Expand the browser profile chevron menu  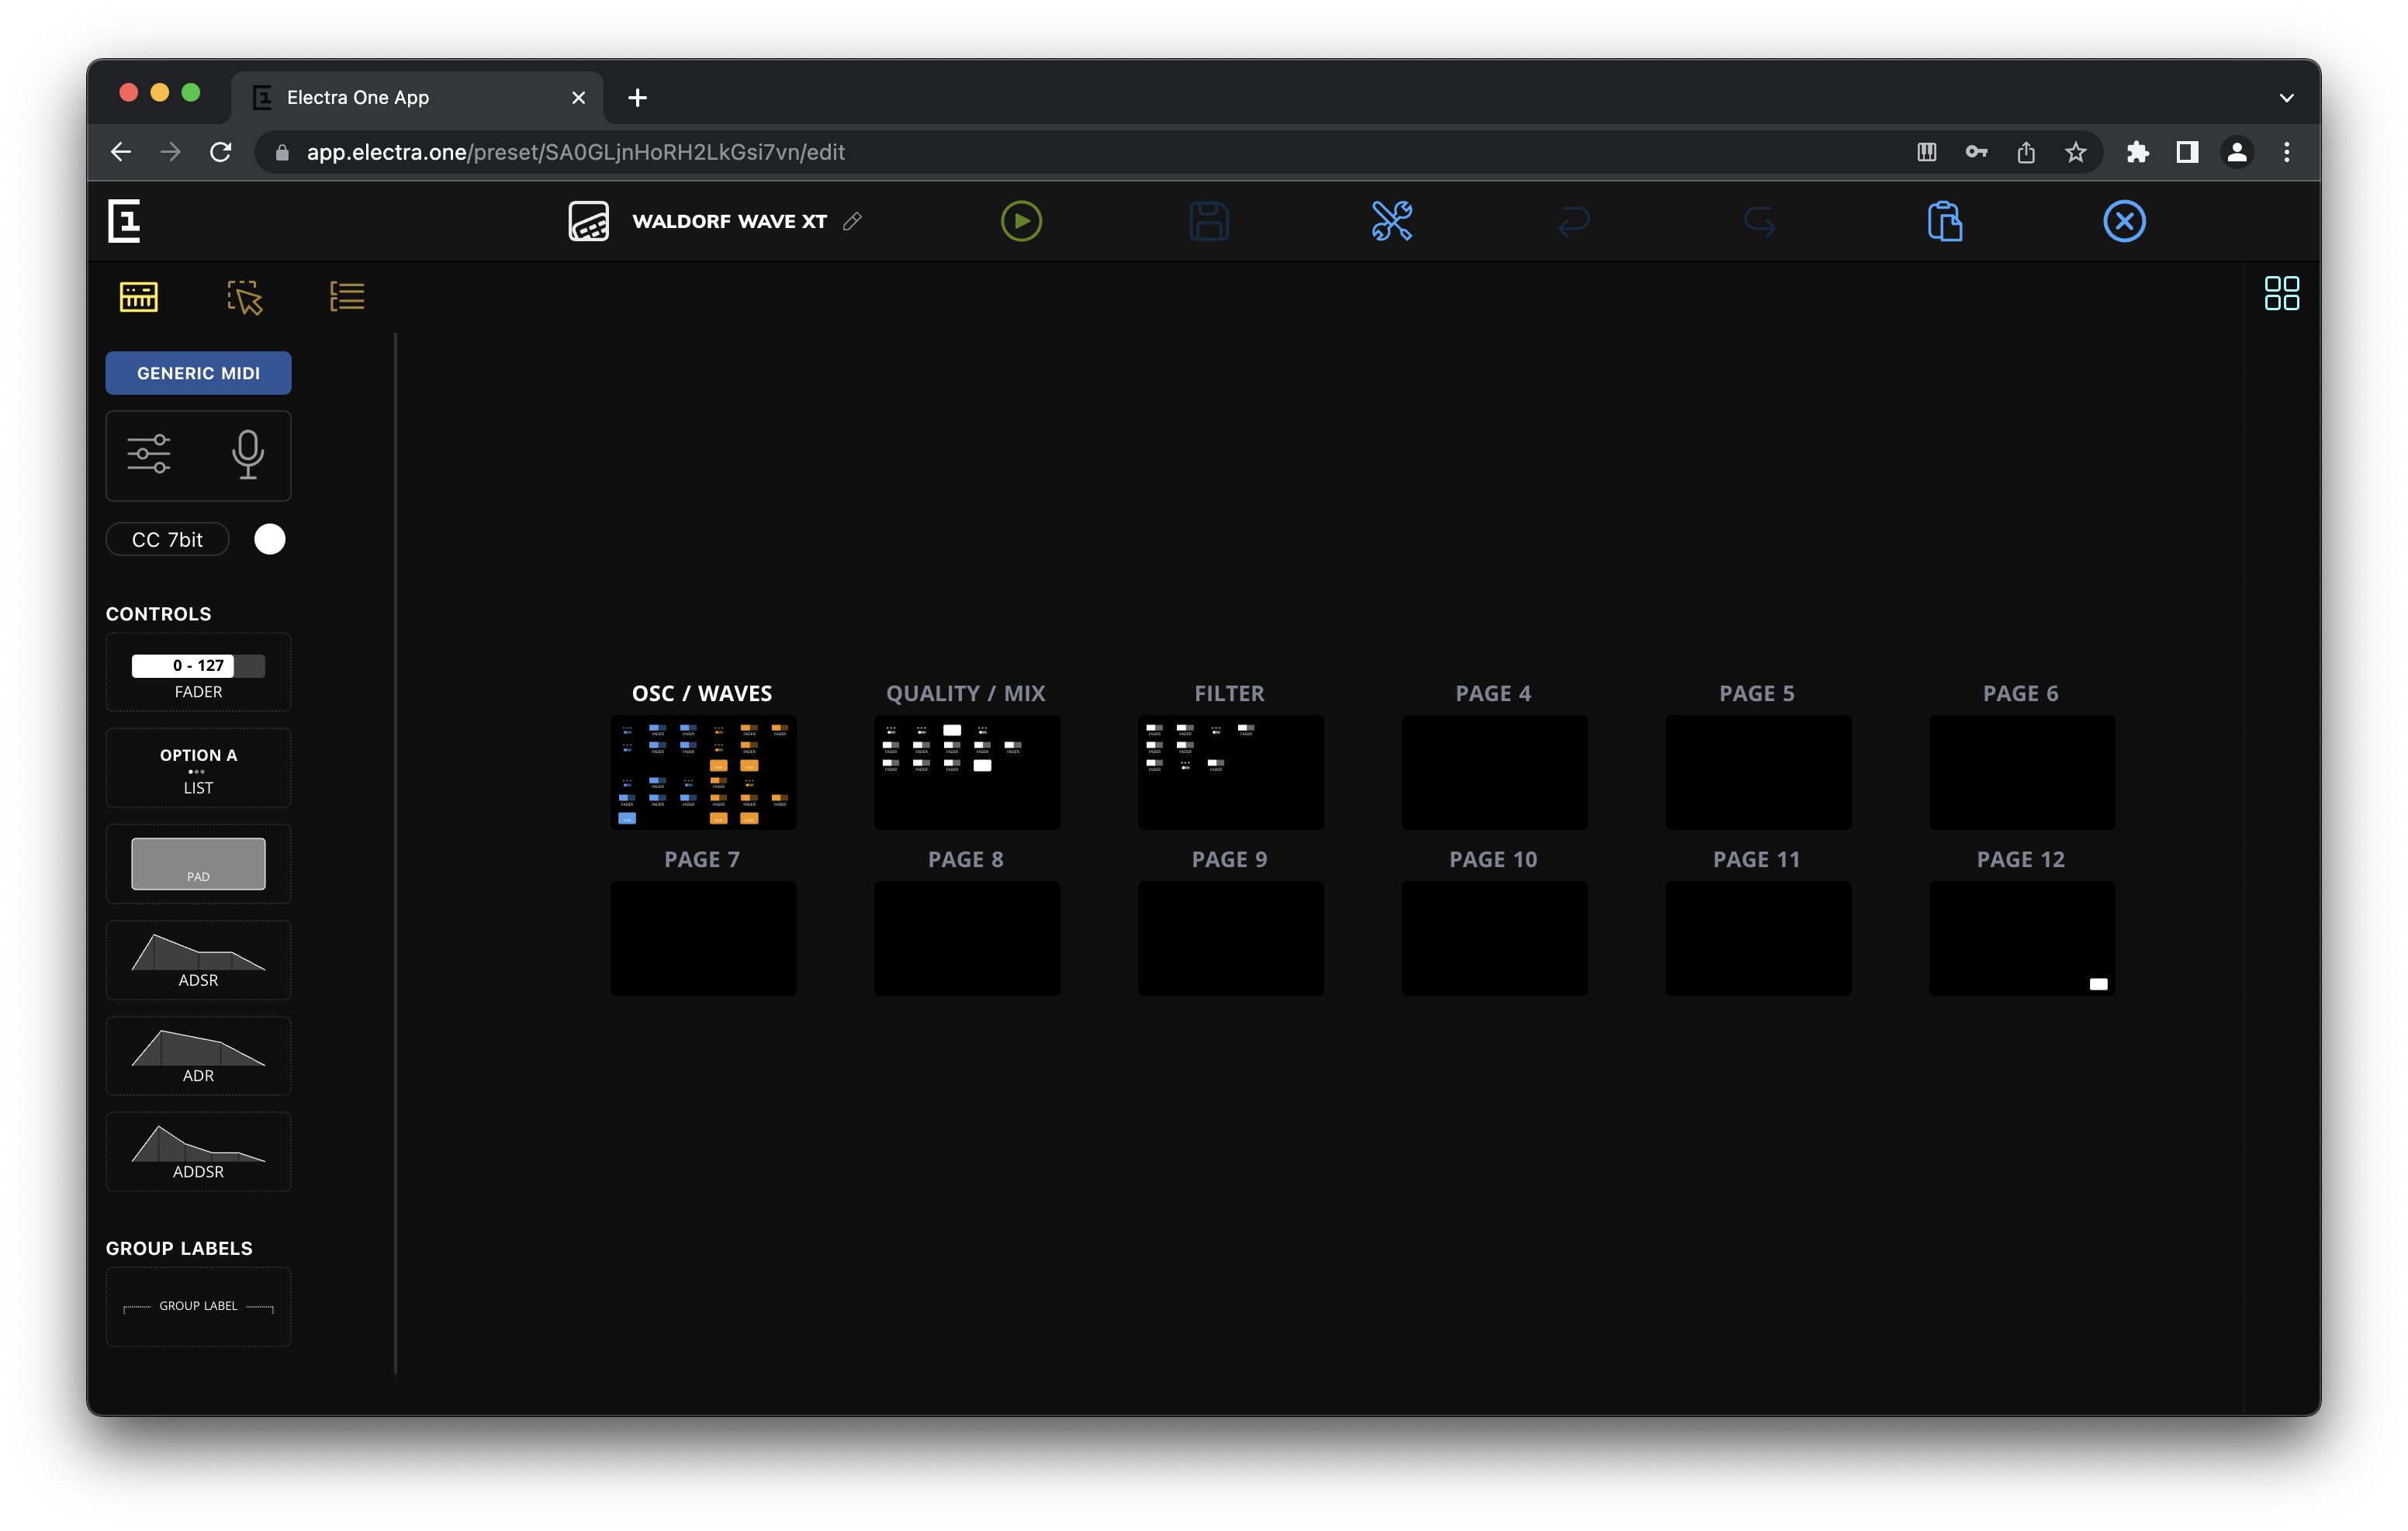point(2286,97)
